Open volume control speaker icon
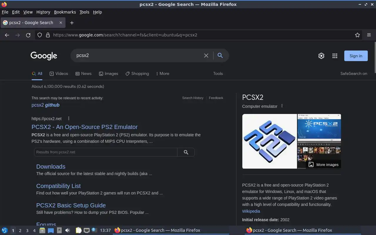376x235 pixels. [x=68, y=230]
